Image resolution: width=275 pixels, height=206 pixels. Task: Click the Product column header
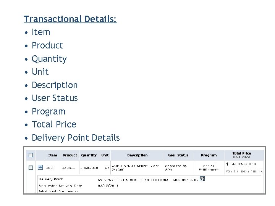click(70, 155)
